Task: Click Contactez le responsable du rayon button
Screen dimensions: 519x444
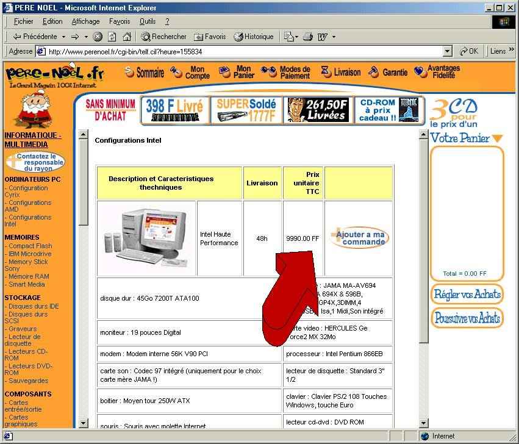Action: [36, 162]
